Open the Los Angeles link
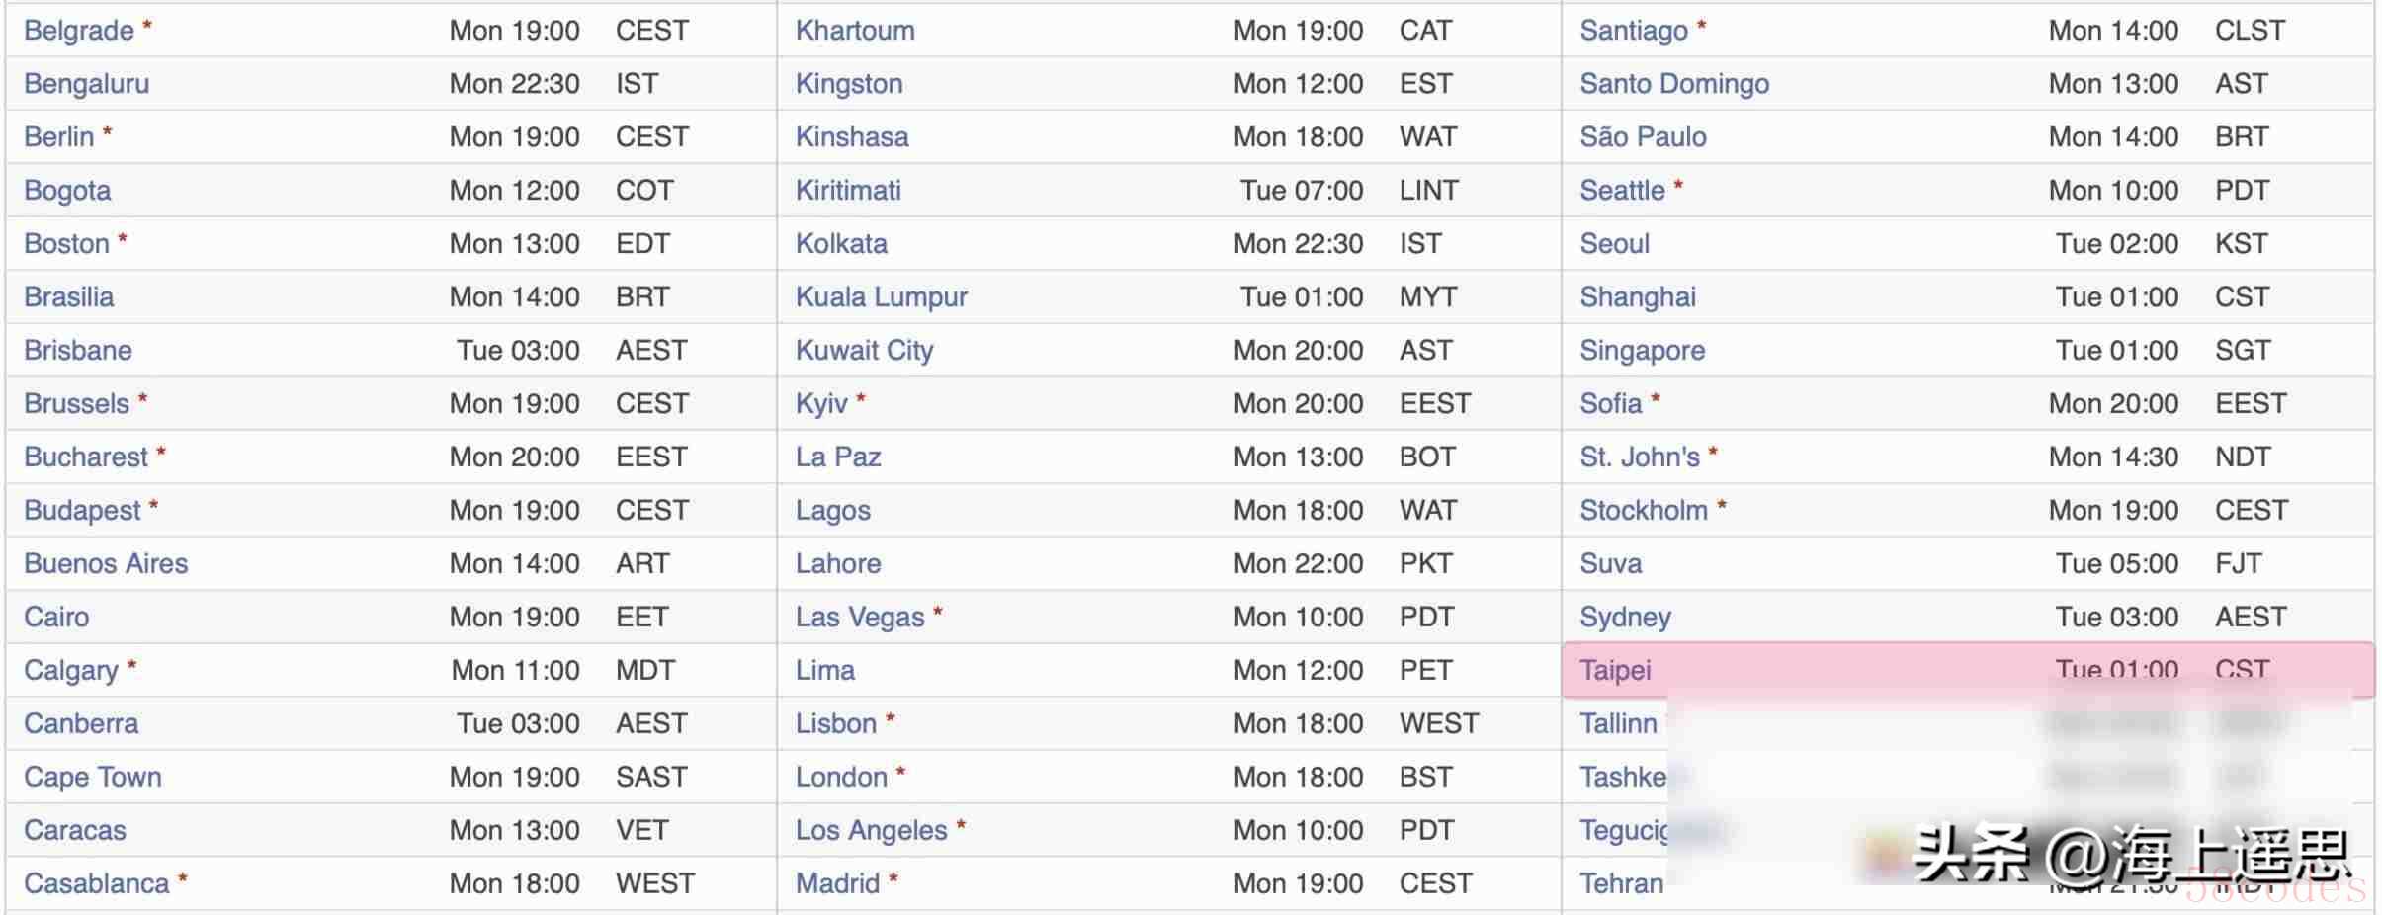This screenshot has height=915, width=2382. (x=872, y=831)
